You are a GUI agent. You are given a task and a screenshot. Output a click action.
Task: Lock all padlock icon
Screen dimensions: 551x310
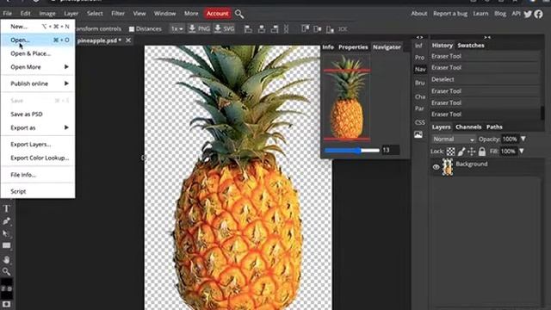tap(482, 152)
